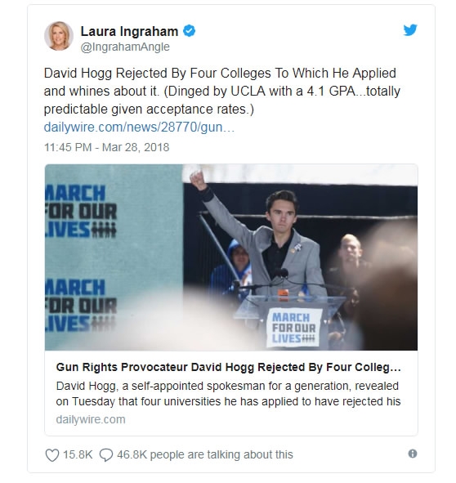This screenshot has height=483, width=456.
Task: Click the article description starting 'David Hogg, a self-appointed'
Action: [x=228, y=394]
